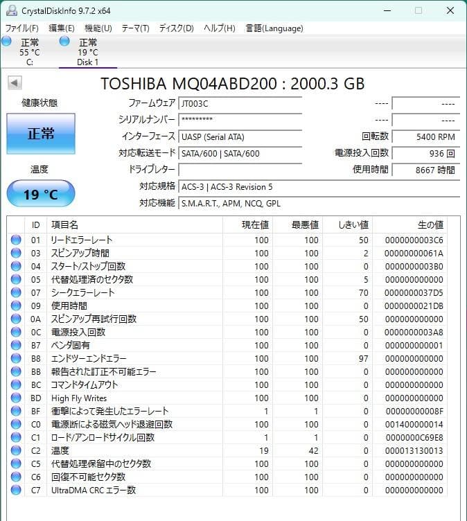
Task: Click the status icon for row 04 スタート/ストップ回数
Action: (x=16, y=266)
